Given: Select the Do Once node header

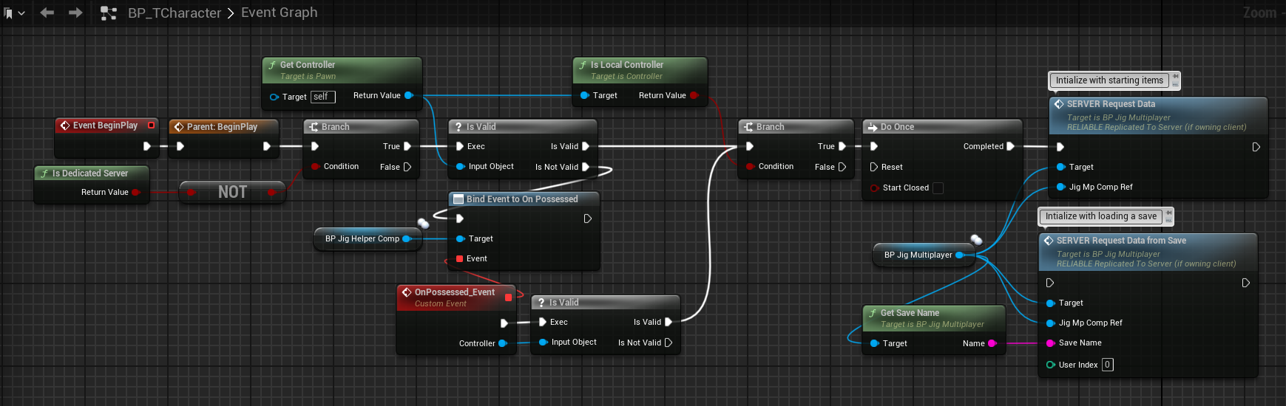Looking at the screenshot, I should 941,127.
